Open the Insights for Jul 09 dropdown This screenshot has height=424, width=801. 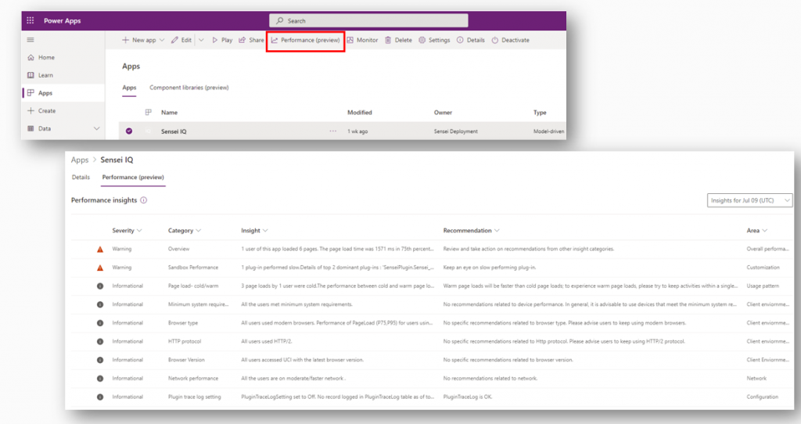point(749,200)
